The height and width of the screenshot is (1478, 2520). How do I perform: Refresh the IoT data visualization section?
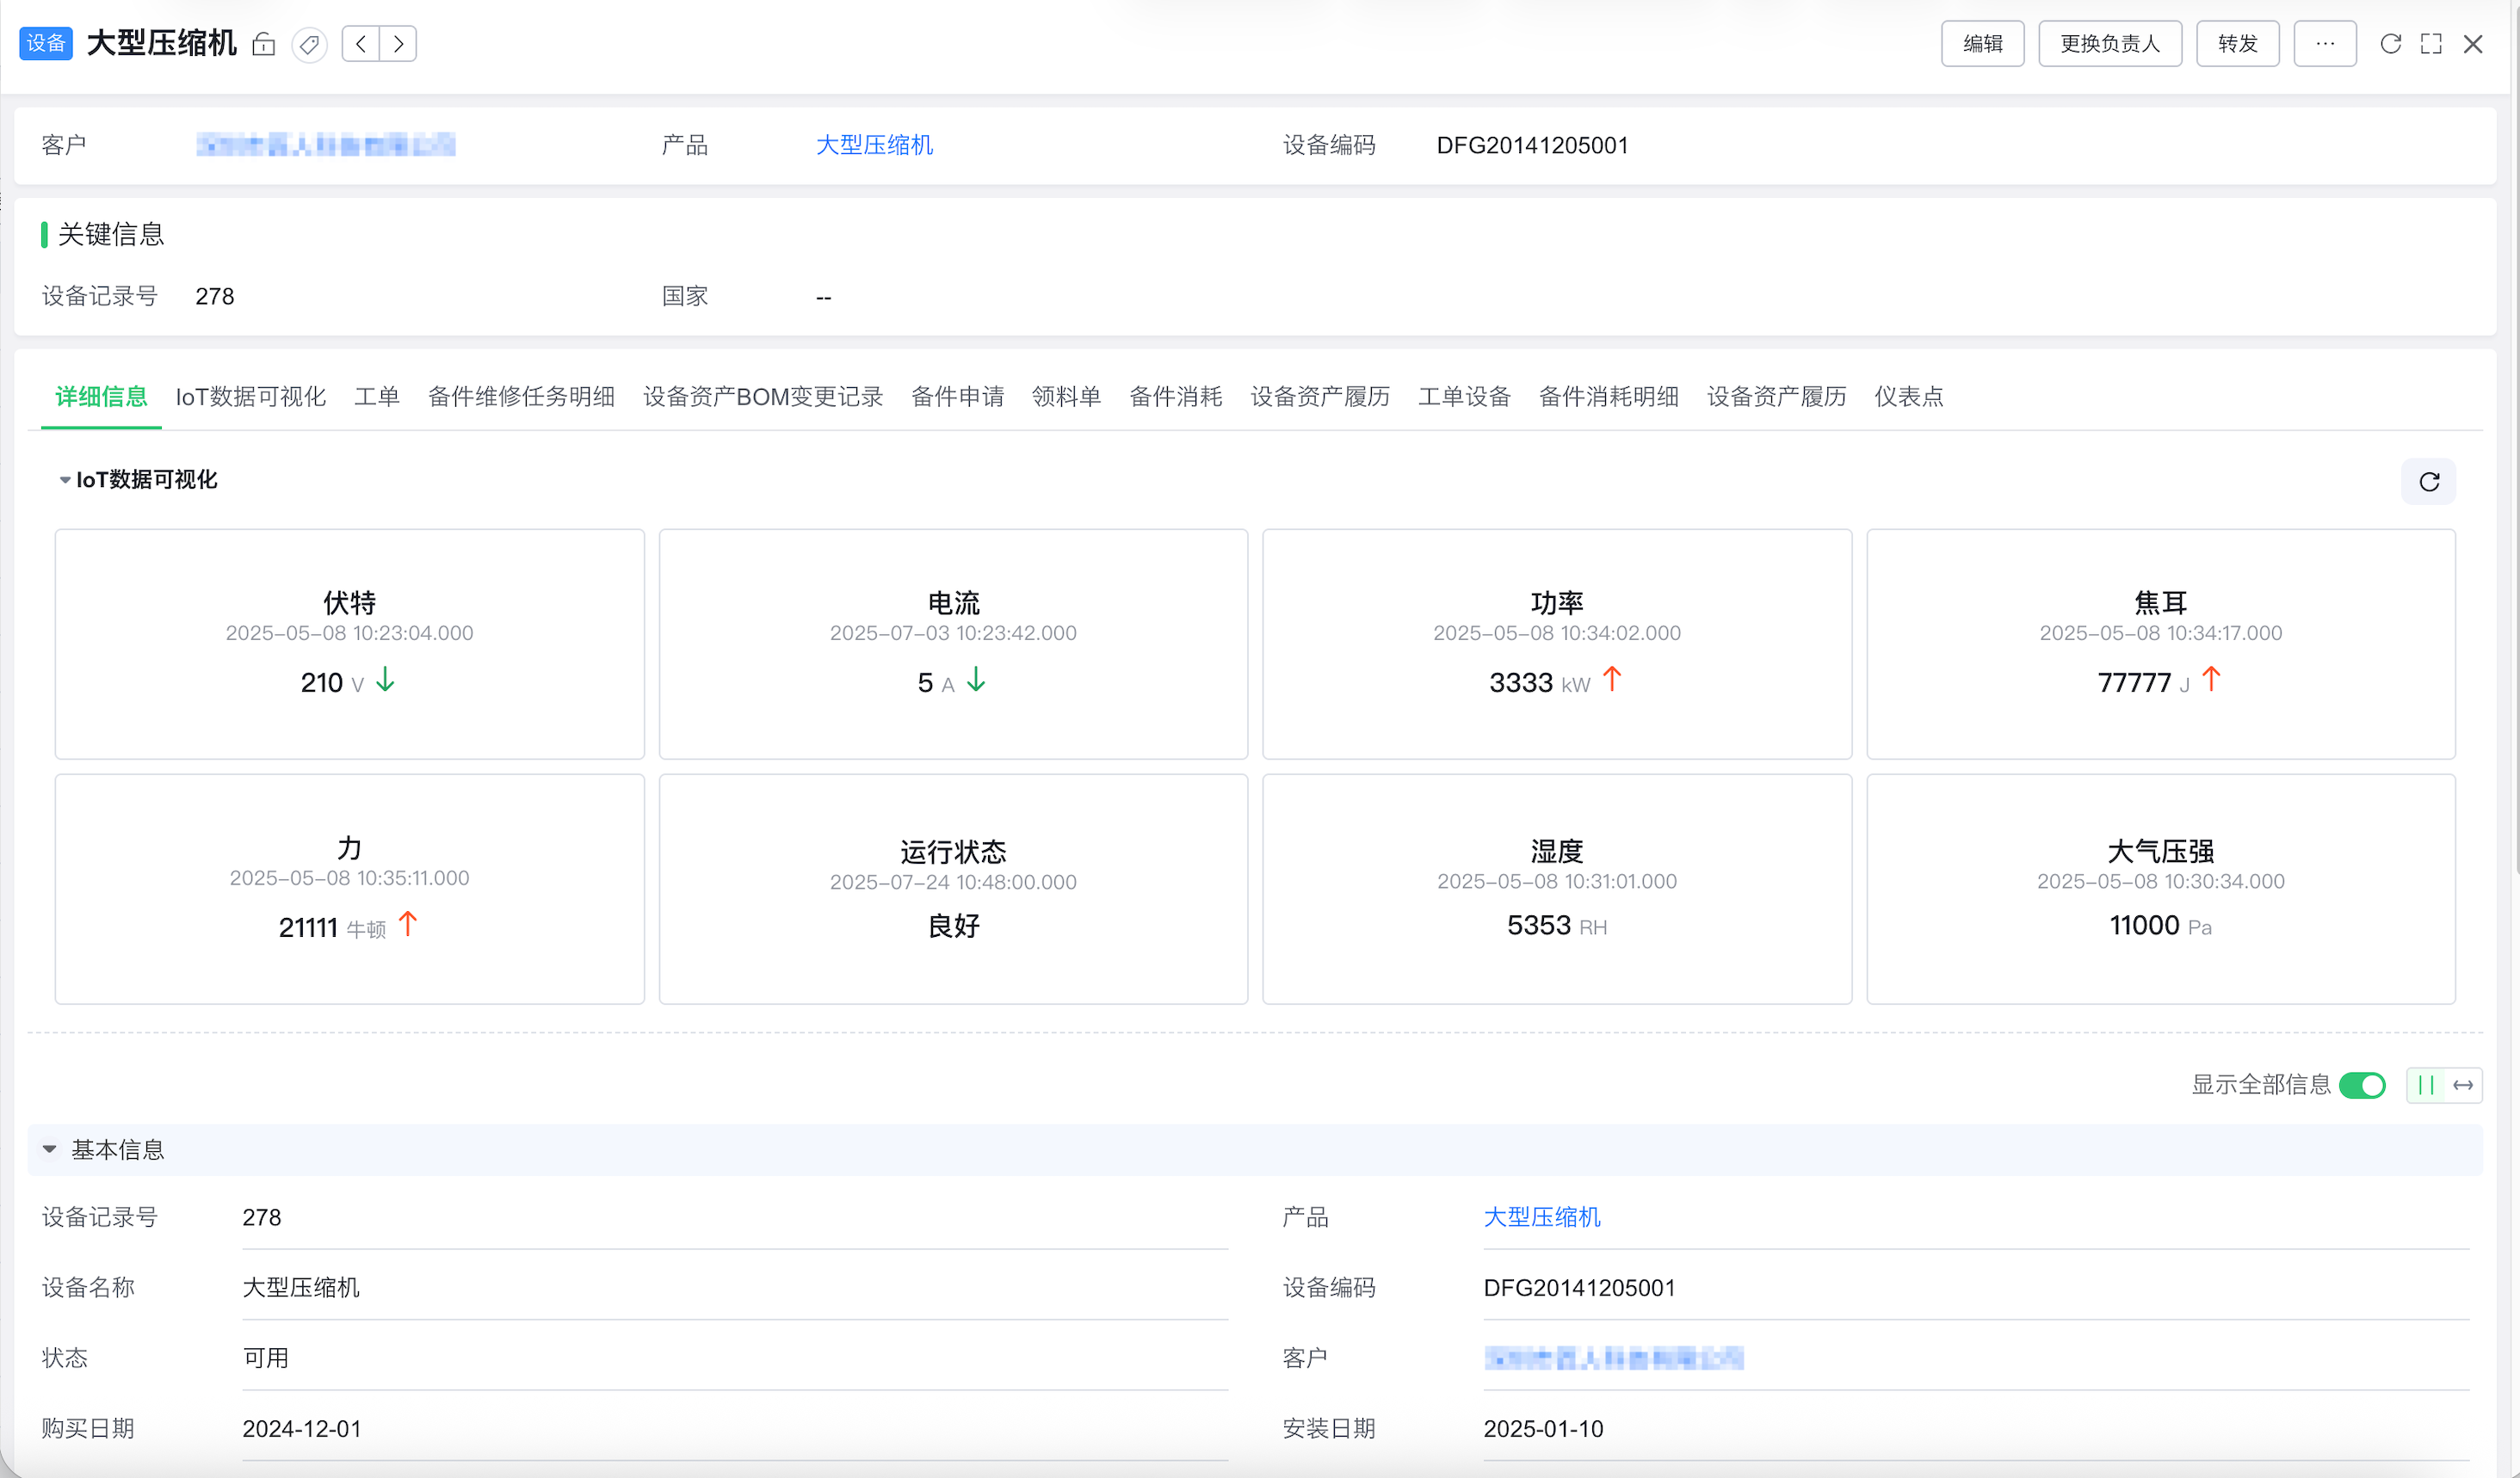[x=2429, y=482]
